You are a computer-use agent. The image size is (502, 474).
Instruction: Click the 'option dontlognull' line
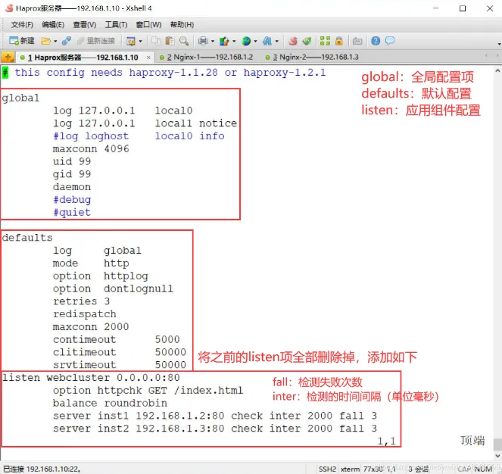coord(113,288)
